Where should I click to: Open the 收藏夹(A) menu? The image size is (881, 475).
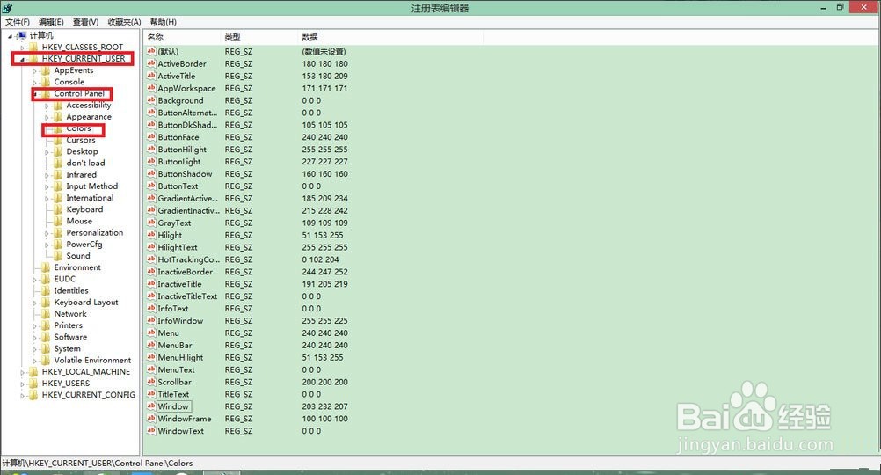point(124,22)
